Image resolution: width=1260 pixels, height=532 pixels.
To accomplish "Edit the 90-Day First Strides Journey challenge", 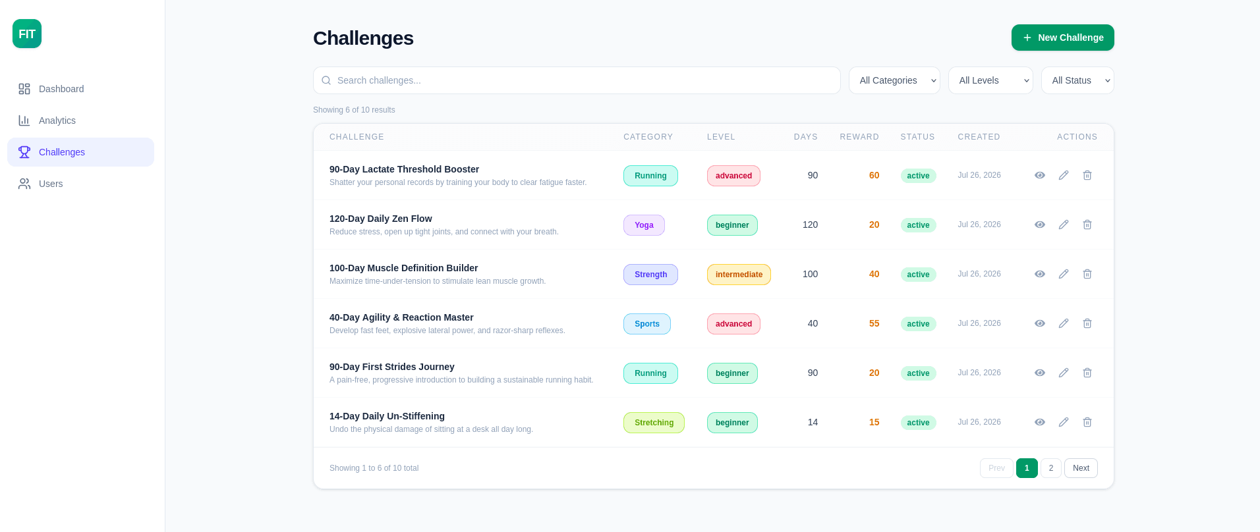I will point(1064,373).
